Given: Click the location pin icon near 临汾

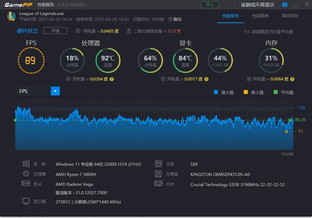Looking at the screenshot, I should pos(170,19).
